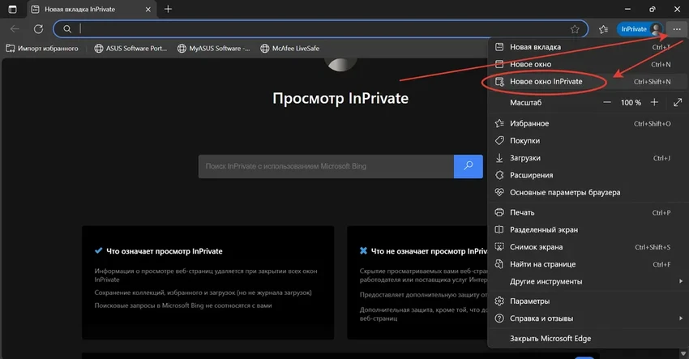Increase zoom with the plus button
689x359 pixels.
[x=654, y=103]
